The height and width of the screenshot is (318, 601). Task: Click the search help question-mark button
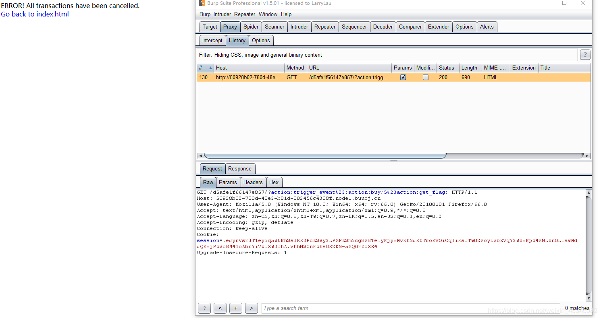[204, 308]
